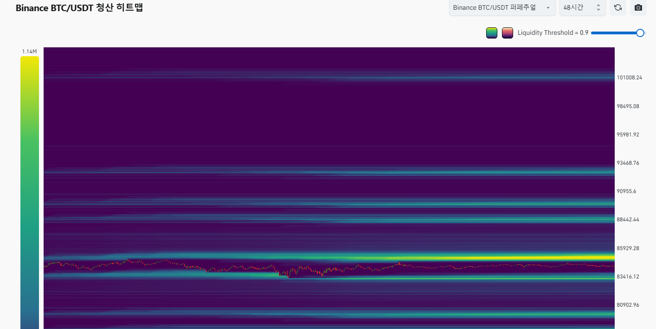Click the 101008.24 price axis label
Image resolution: width=656 pixels, height=329 pixels.
[x=630, y=77]
